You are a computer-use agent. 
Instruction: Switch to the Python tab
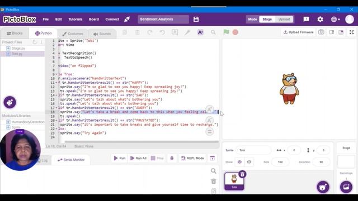pos(43,33)
